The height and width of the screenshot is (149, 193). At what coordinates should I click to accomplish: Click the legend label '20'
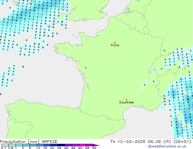coord(52,148)
